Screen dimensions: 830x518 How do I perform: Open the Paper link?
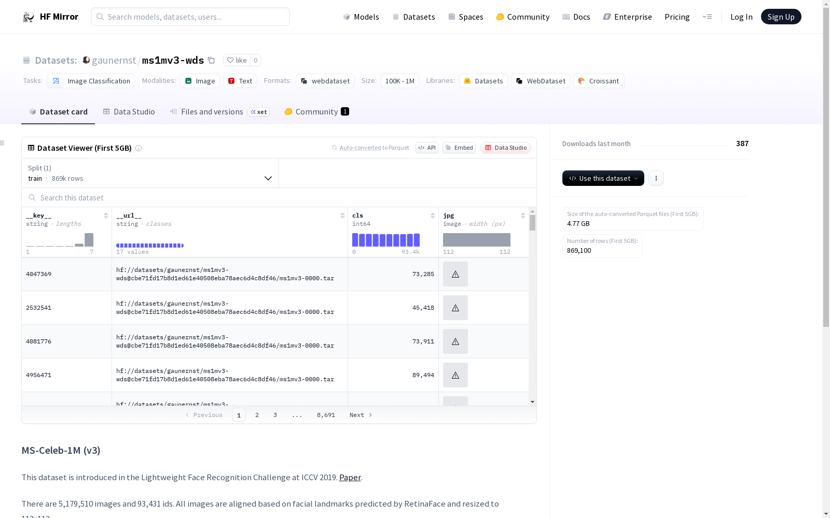pyautogui.click(x=350, y=478)
